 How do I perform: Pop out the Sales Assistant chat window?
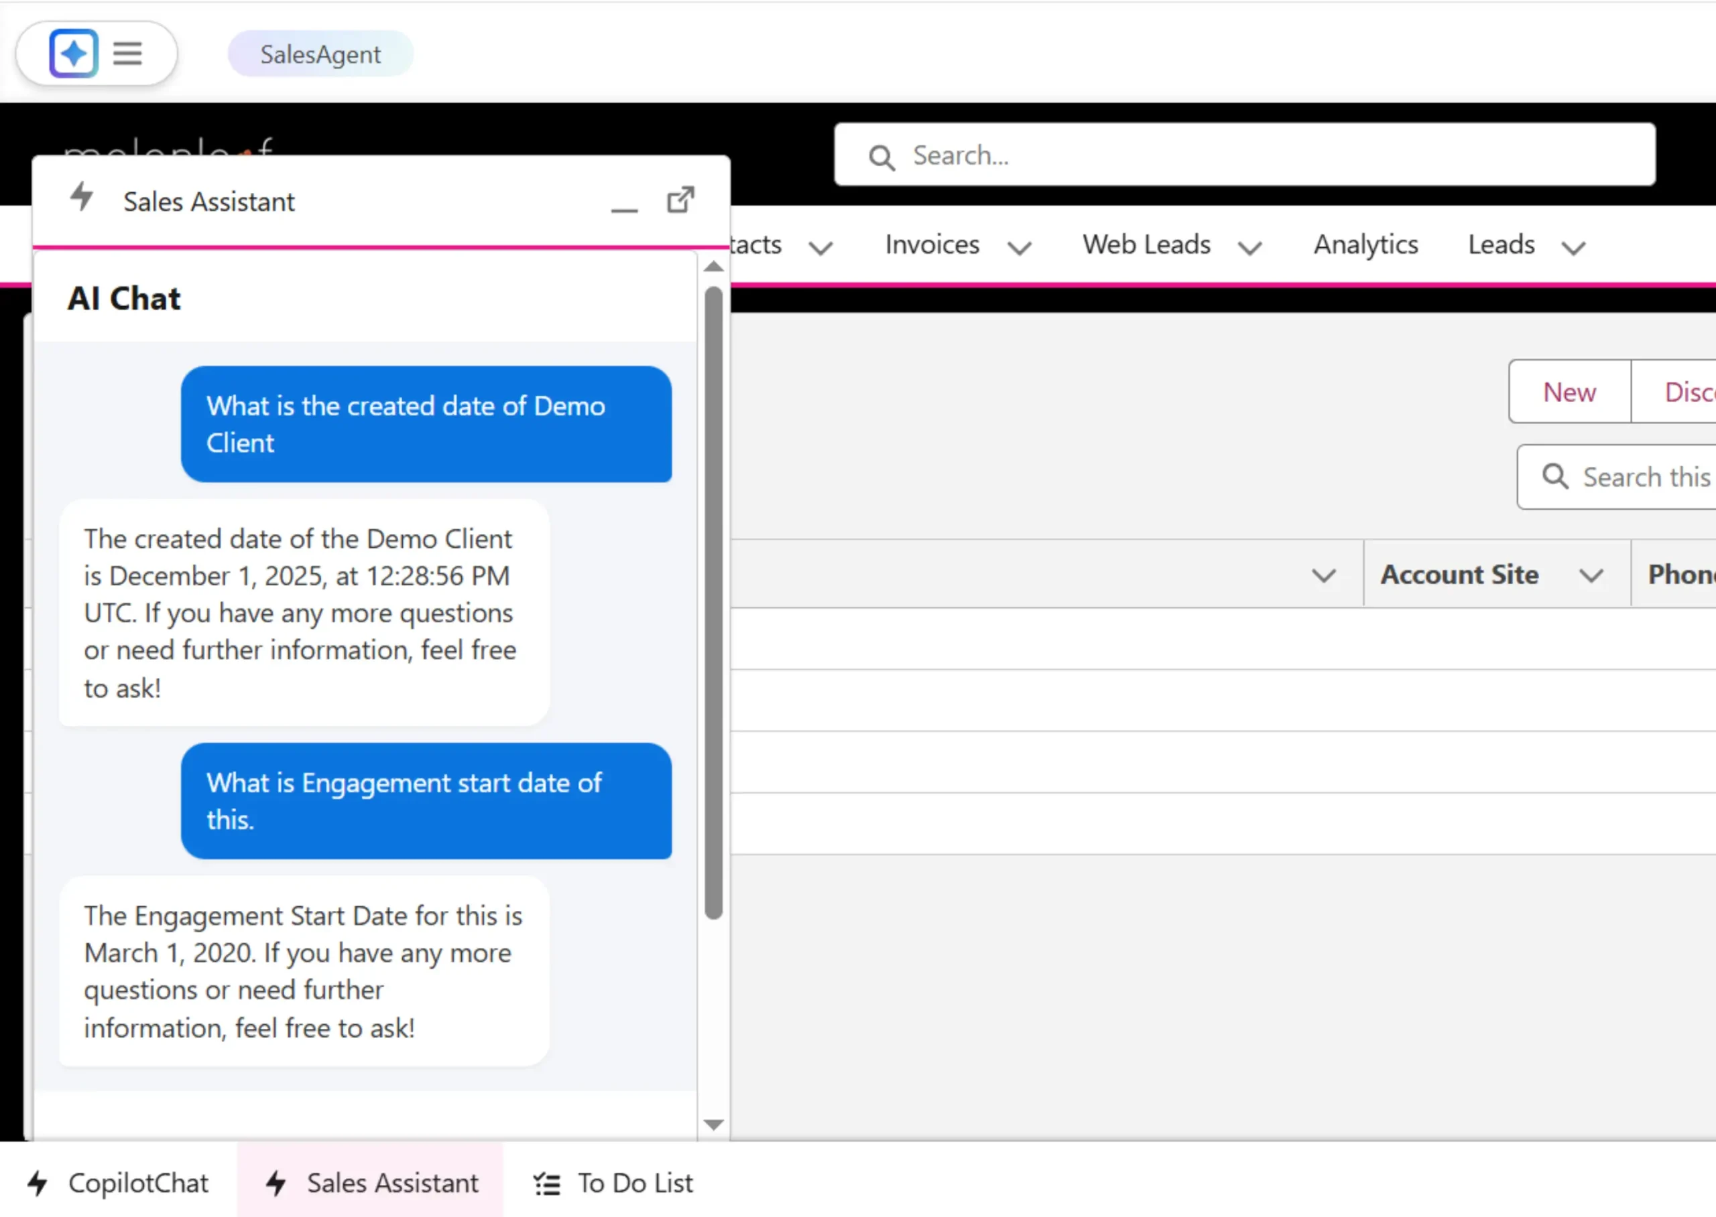pos(680,200)
